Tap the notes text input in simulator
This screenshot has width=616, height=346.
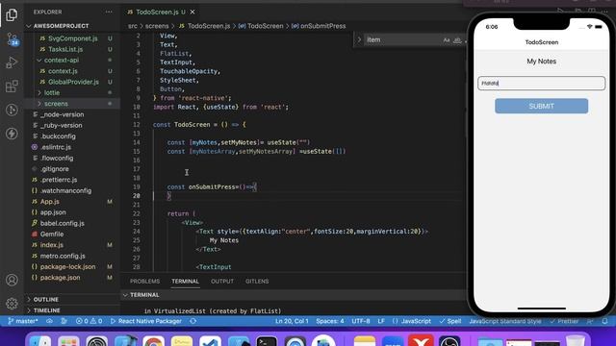pos(541,84)
